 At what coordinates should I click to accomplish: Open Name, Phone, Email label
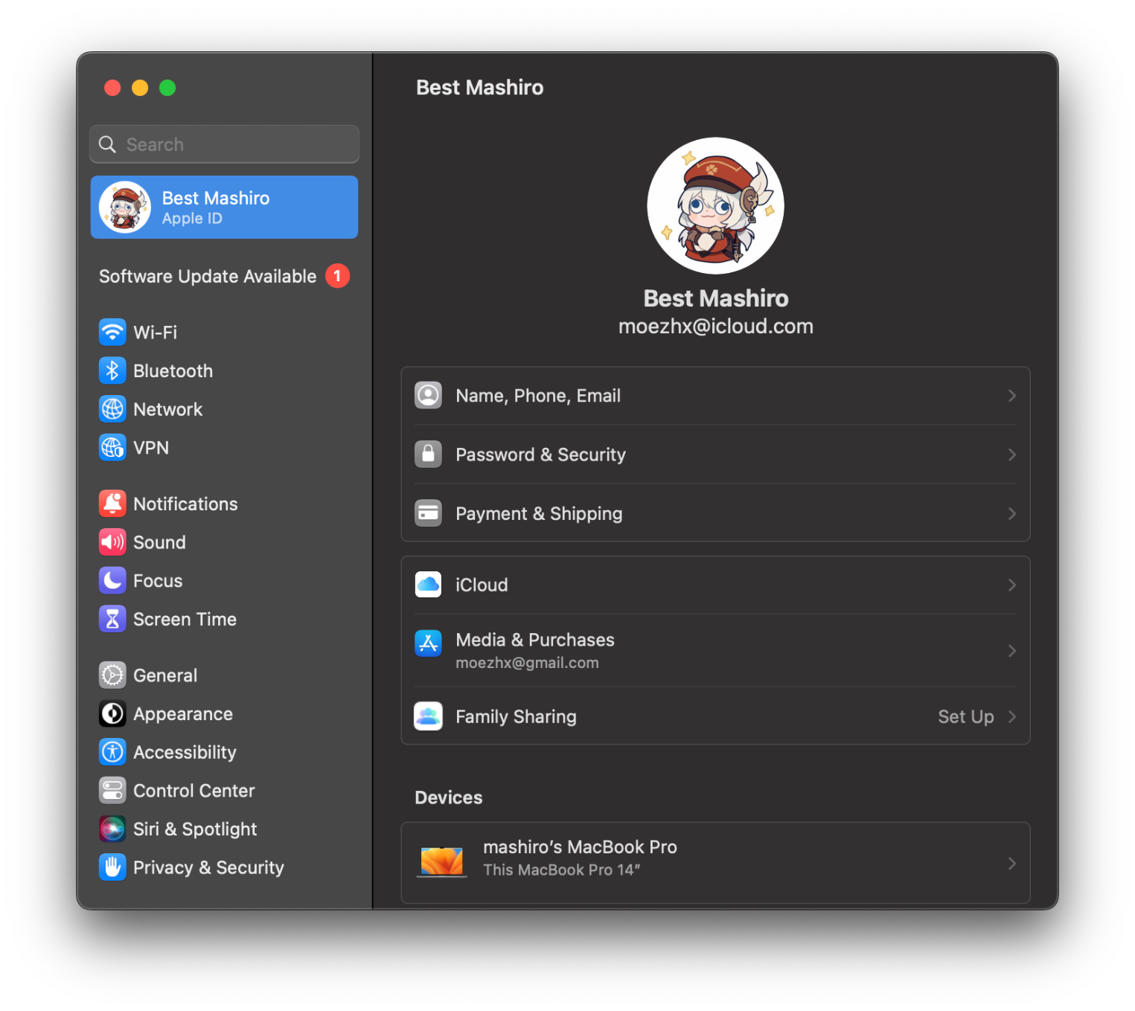click(x=538, y=396)
